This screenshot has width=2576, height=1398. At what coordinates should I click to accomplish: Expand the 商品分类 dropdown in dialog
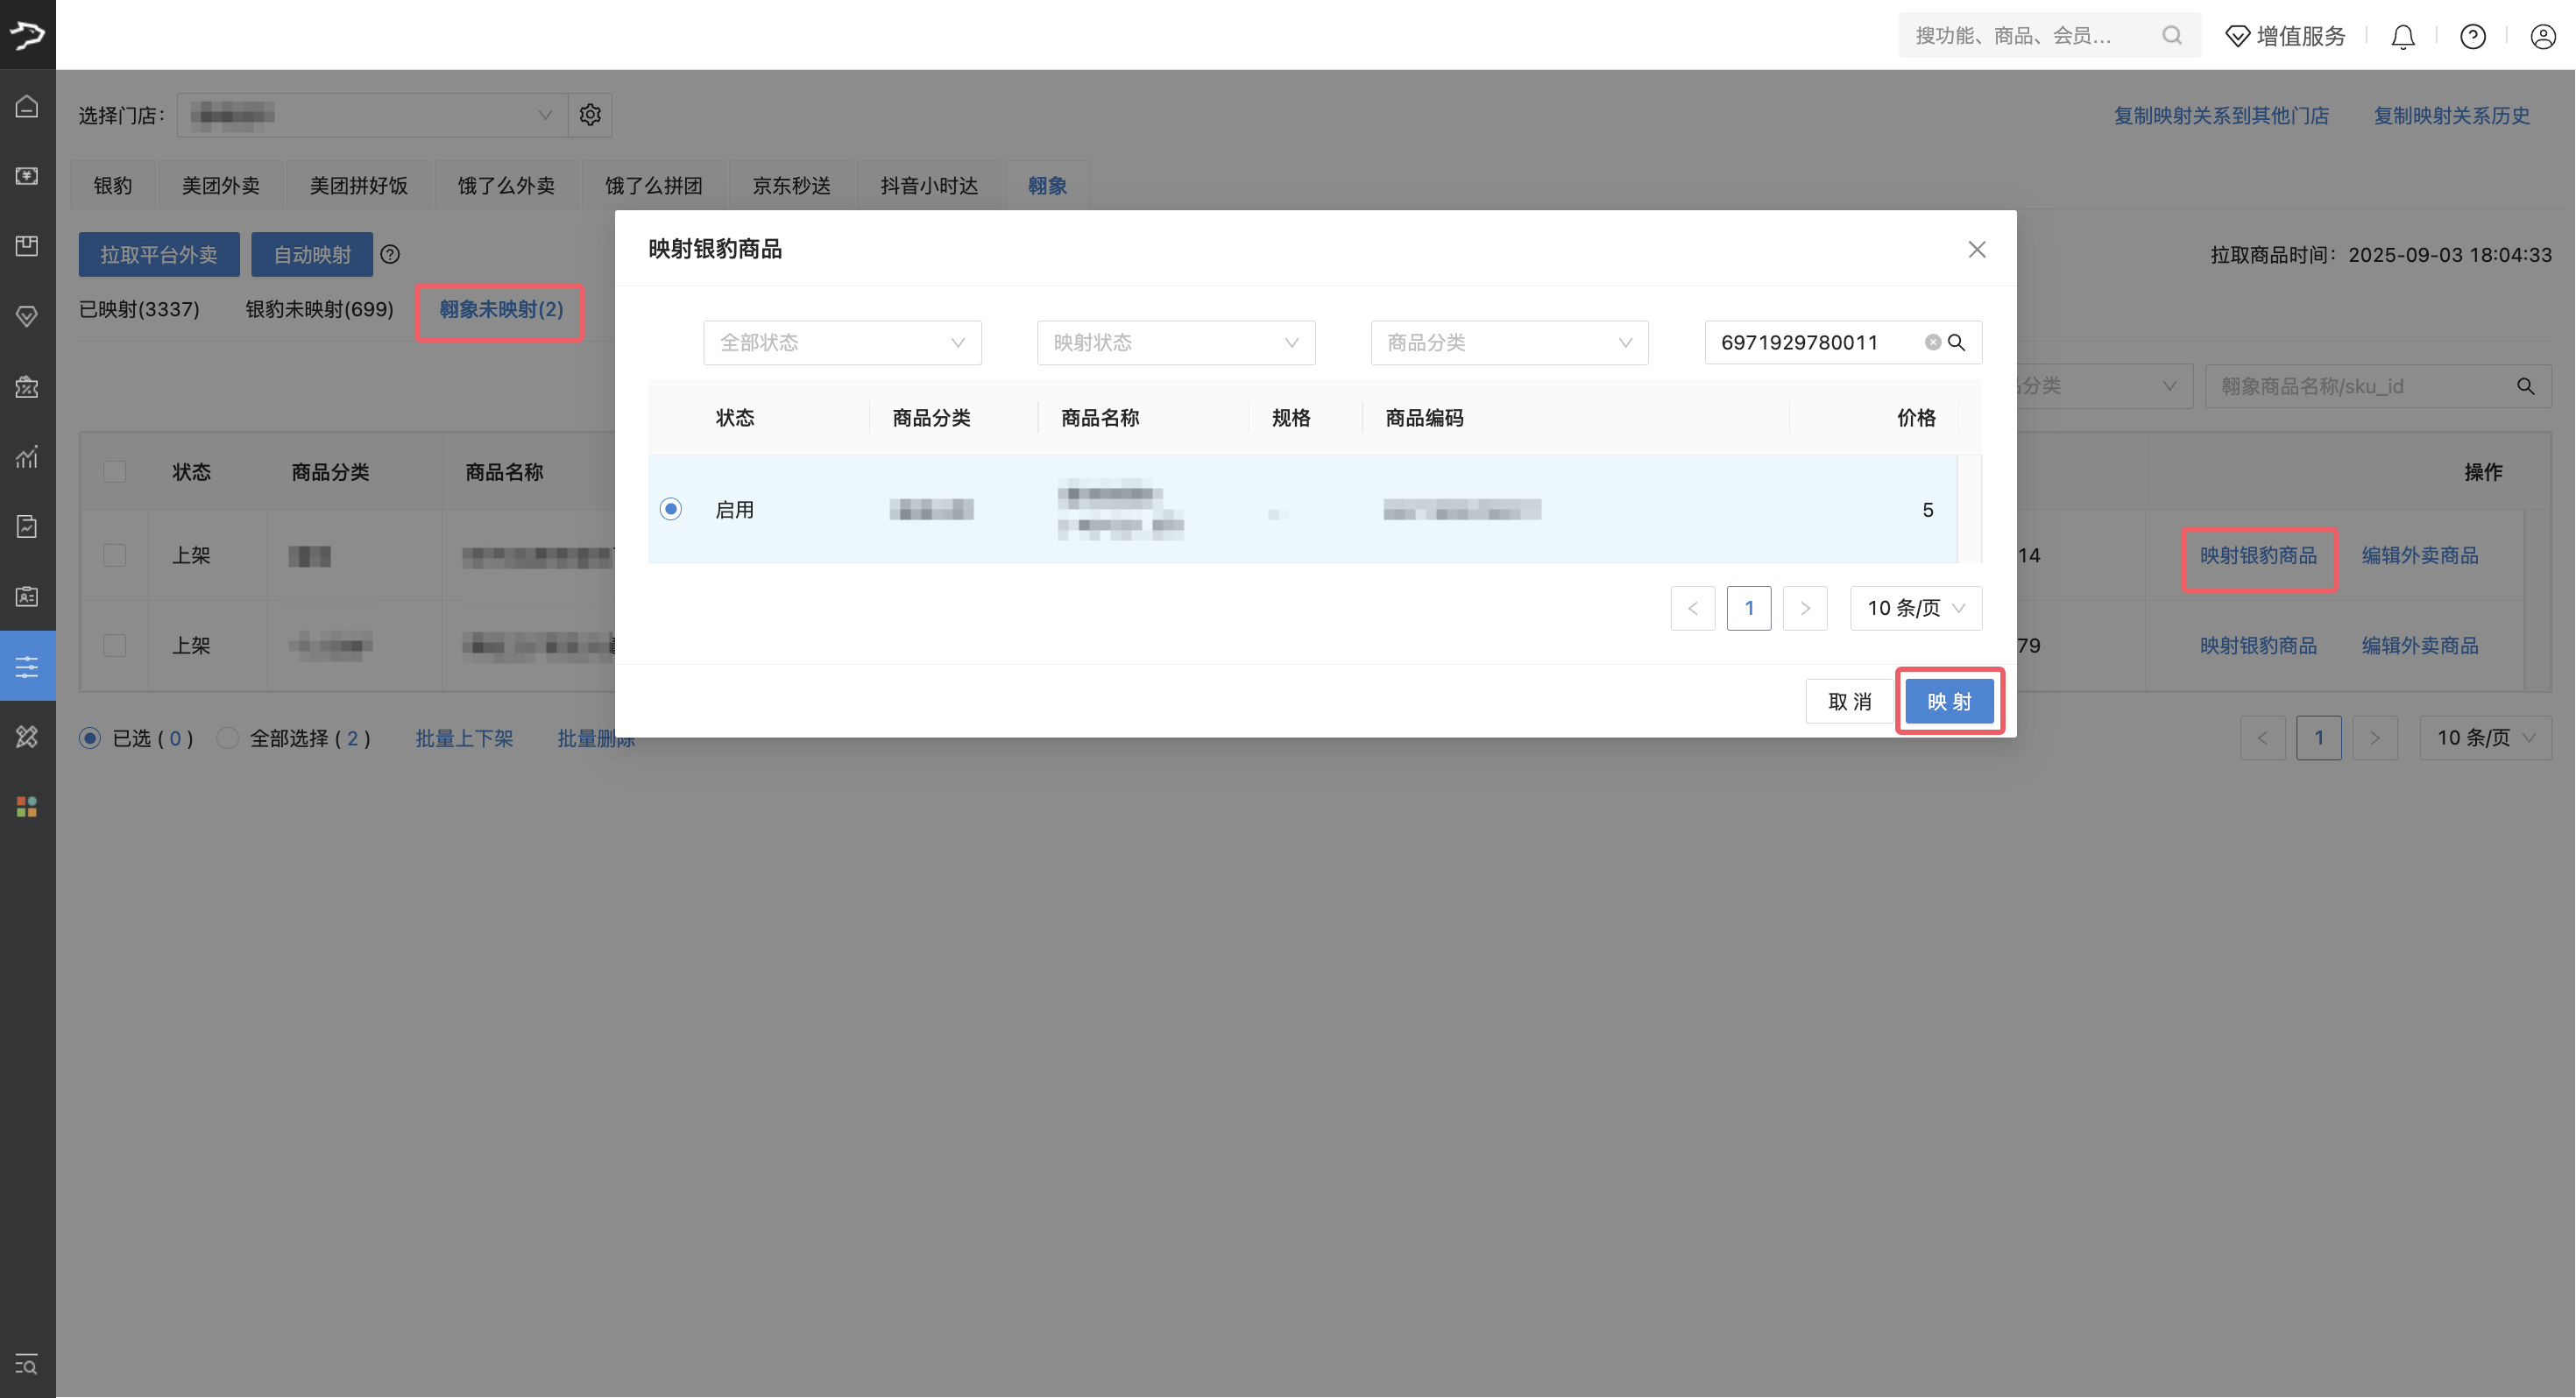coord(1508,343)
